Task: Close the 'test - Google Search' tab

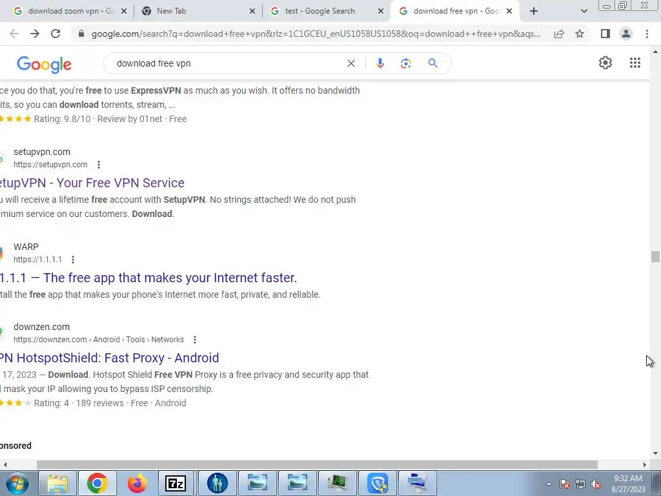Action: pyautogui.click(x=381, y=11)
